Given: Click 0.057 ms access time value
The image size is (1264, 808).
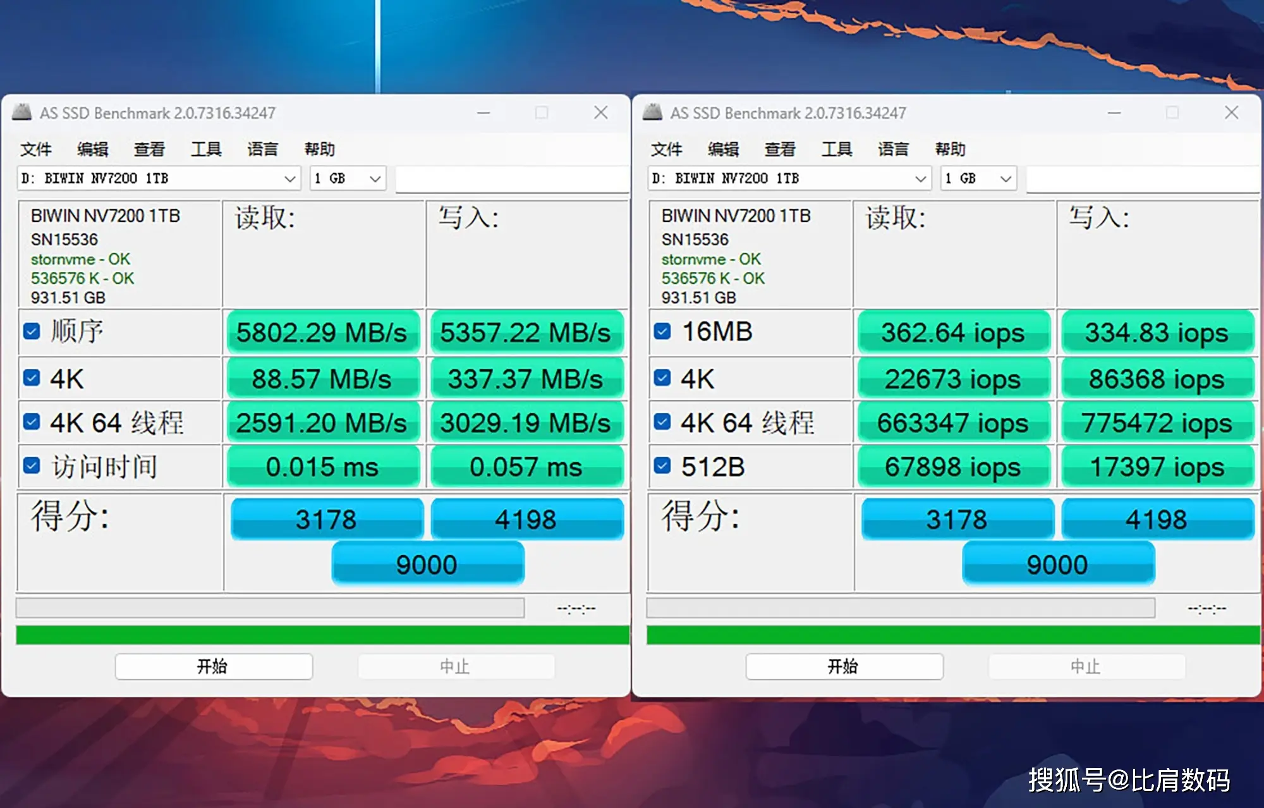Looking at the screenshot, I should pos(526,467).
